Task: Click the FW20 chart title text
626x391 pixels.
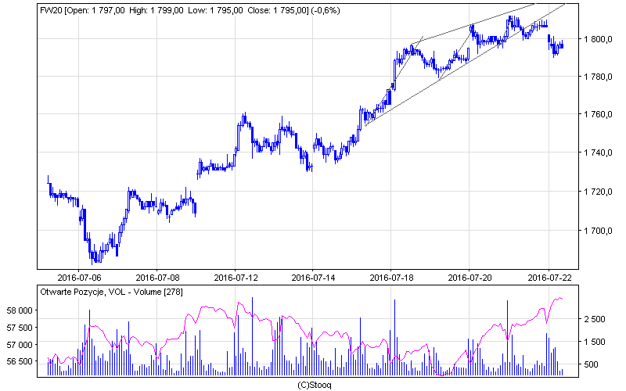Action: click(x=190, y=10)
